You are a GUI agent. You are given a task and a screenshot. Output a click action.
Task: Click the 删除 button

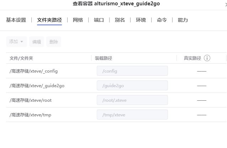(54, 42)
